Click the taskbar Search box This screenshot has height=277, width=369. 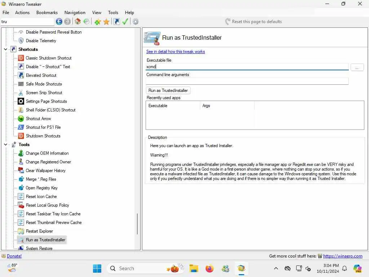(146, 268)
